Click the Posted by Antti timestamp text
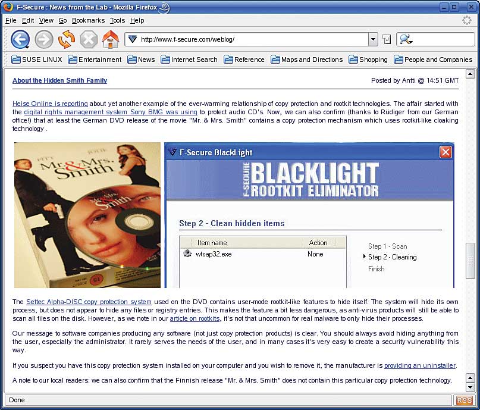The image size is (480, 410). coord(415,80)
